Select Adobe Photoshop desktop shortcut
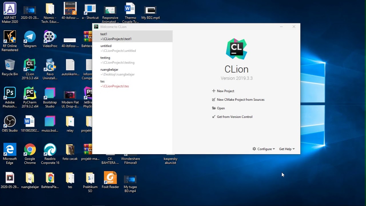This screenshot has width=366, height=206. 10,98
